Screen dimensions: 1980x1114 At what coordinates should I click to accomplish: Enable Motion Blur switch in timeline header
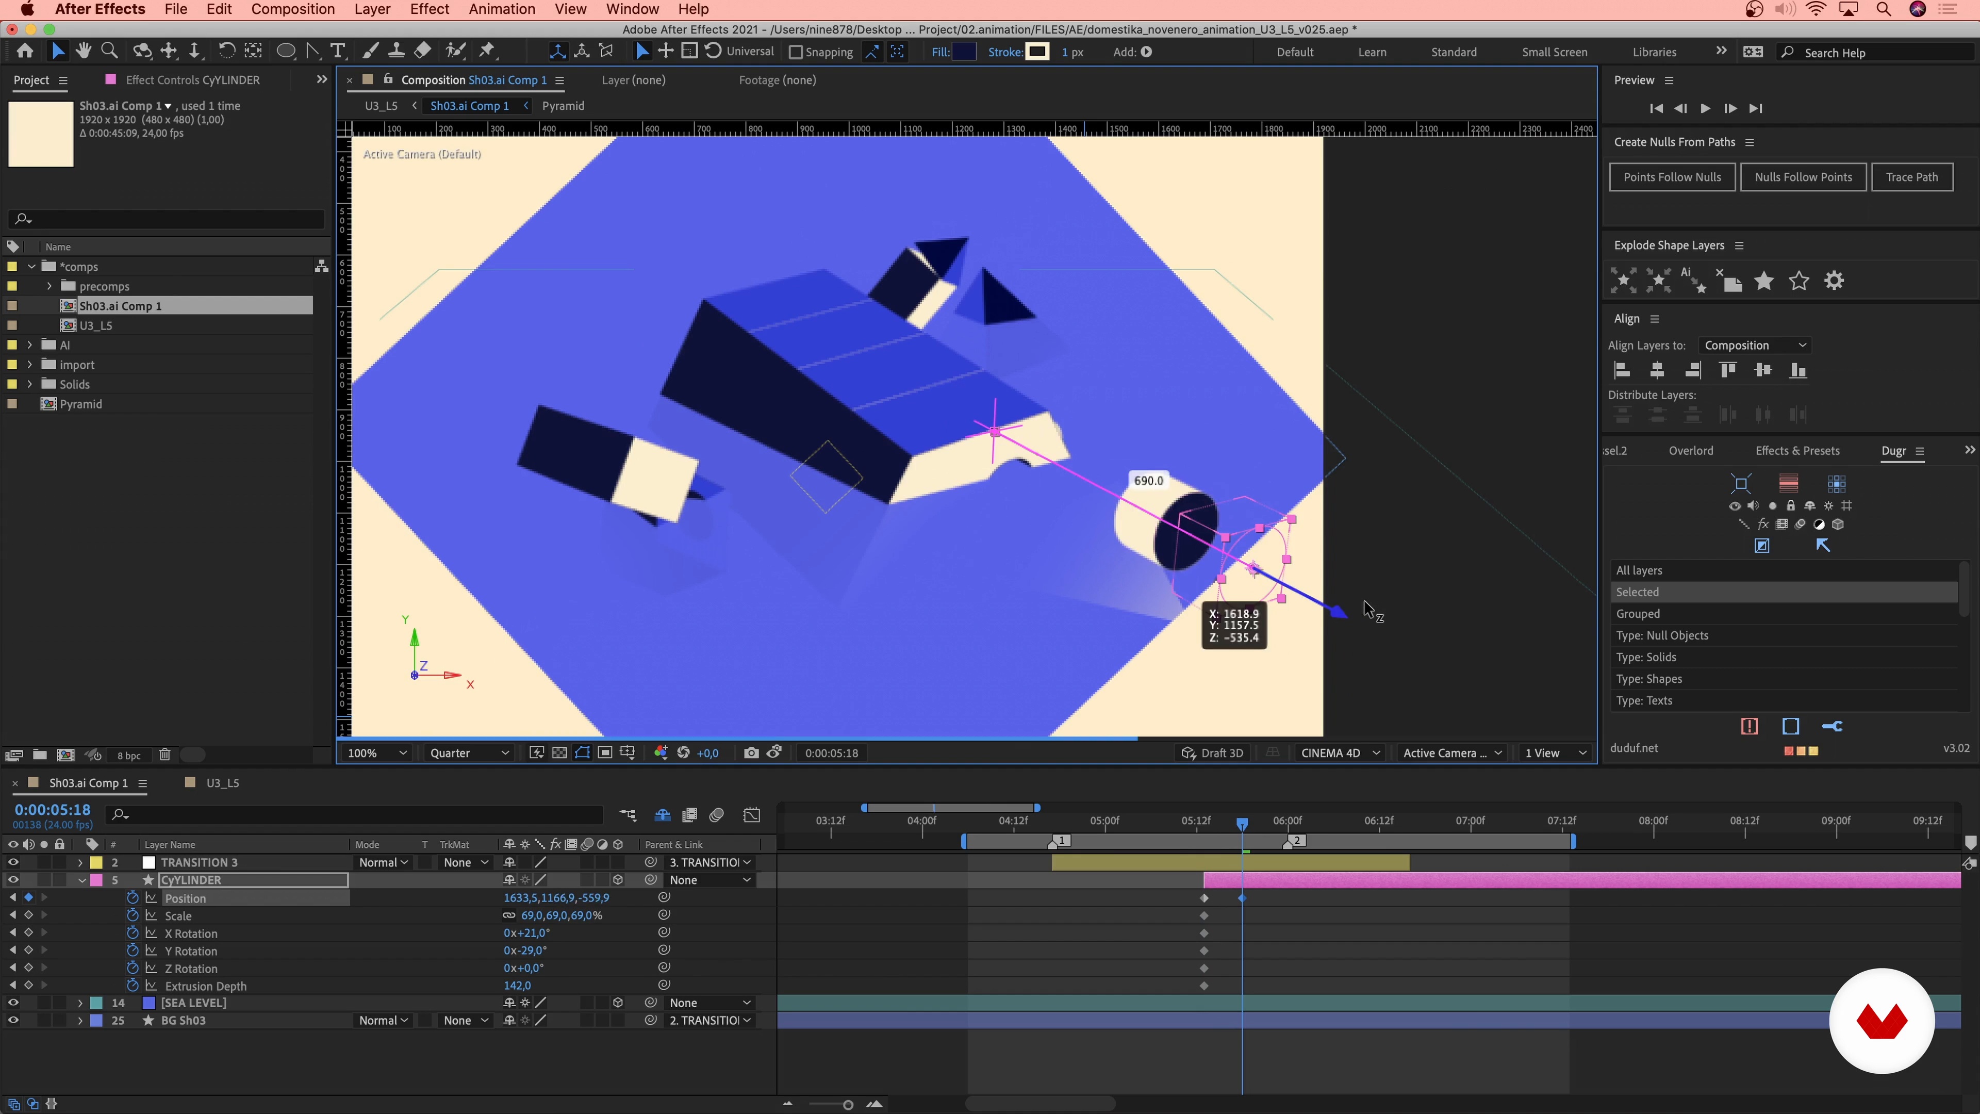(x=717, y=815)
